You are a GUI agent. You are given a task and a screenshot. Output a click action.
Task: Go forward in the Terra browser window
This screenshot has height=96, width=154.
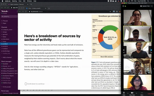point(23,12)
